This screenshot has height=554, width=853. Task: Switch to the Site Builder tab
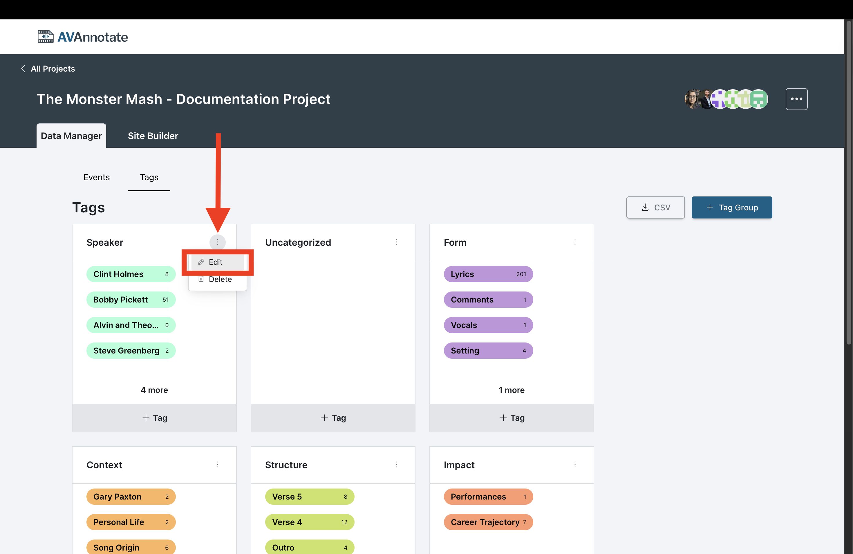point(153,136)
